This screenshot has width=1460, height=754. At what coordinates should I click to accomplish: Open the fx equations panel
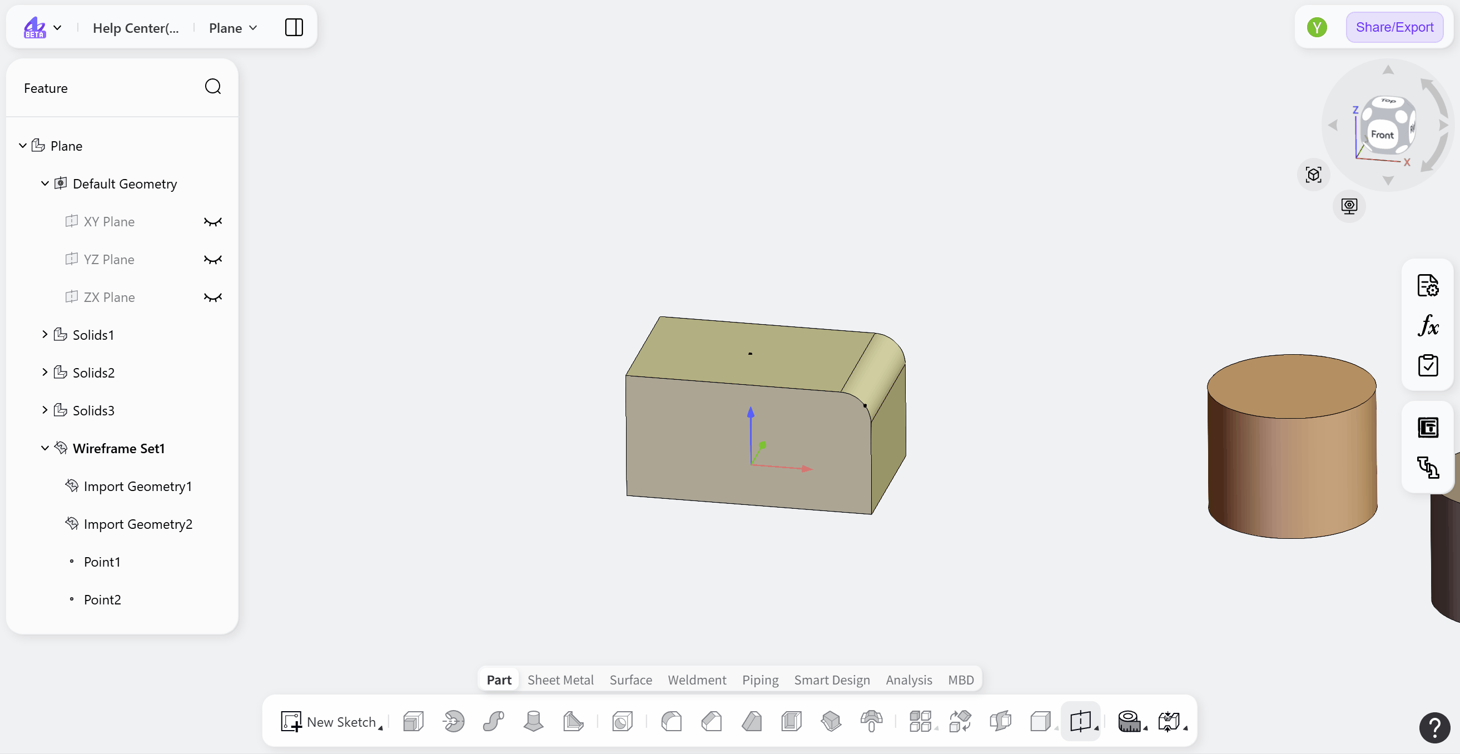(1428, 325)
